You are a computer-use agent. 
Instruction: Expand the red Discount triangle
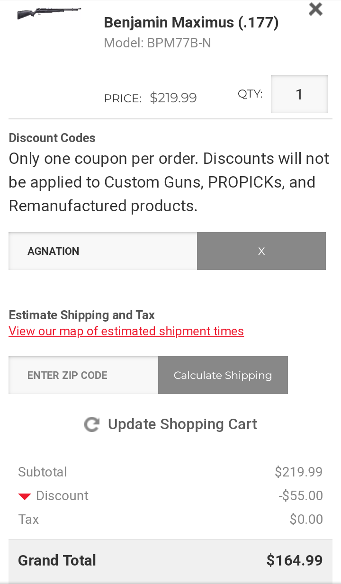pos(25,496)
